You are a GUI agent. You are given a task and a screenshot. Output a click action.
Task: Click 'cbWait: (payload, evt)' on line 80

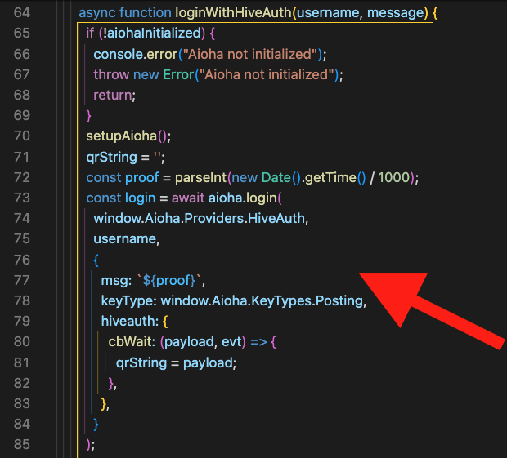tap(177, 342)
